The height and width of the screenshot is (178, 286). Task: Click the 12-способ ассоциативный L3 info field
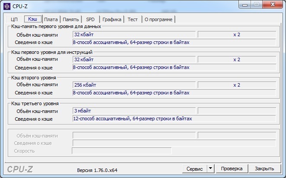point(174,119)
